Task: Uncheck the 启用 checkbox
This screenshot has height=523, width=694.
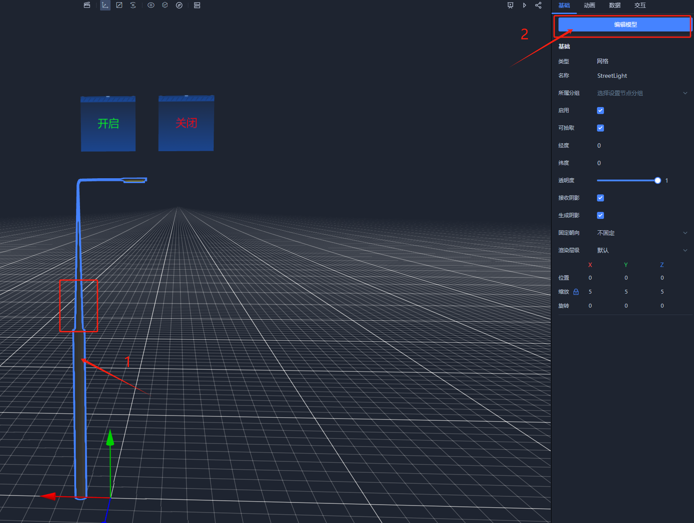Action: [x=600, y=111]
